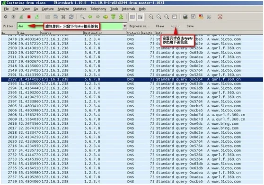Select packet 2608 querying u.qurl.f.360.cn
This screenshot has height=185, width=264.
[132, 115]
